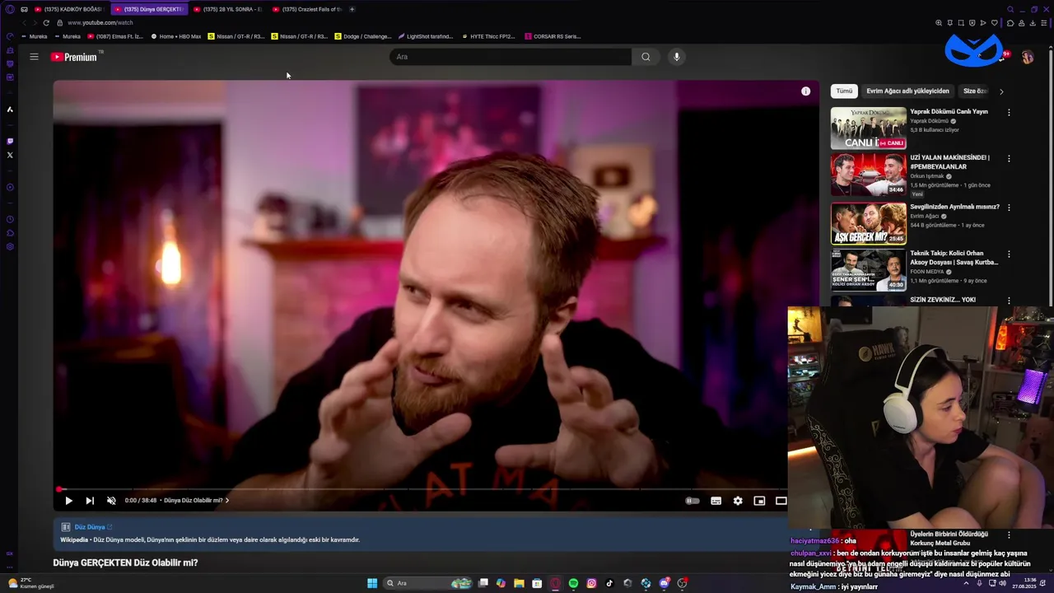Switch to miniplayer mode

759,501
